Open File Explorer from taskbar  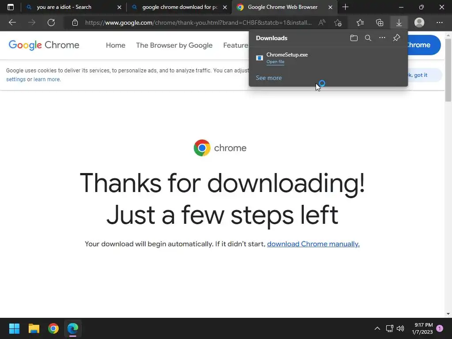(34, 328)
